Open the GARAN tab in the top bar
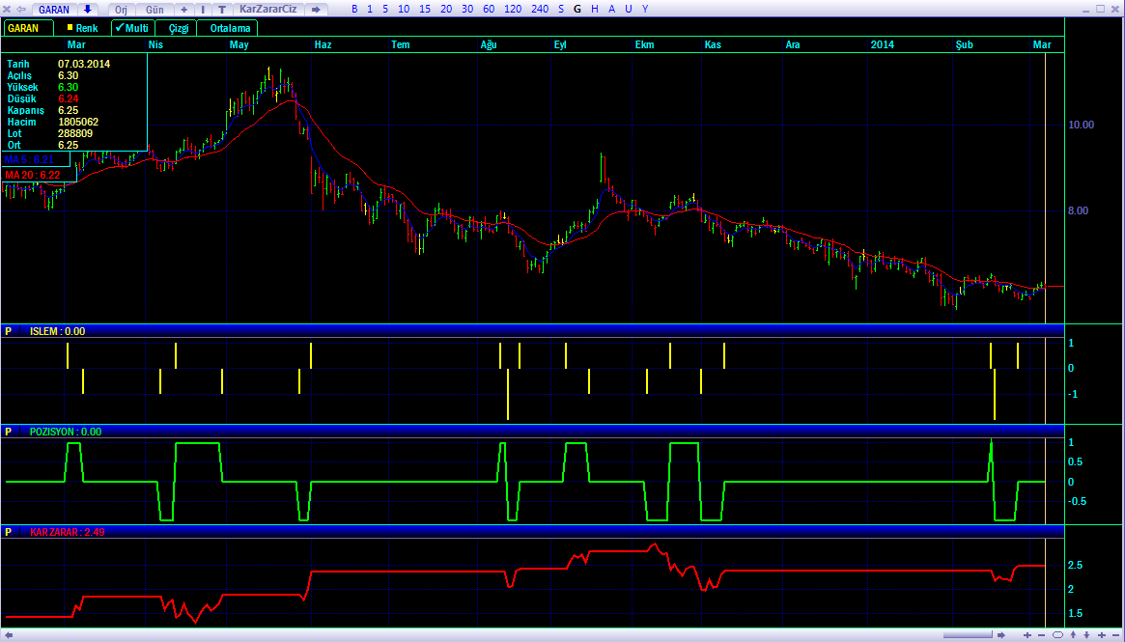This screenshot has width=1125, height=642. point(54,10)
